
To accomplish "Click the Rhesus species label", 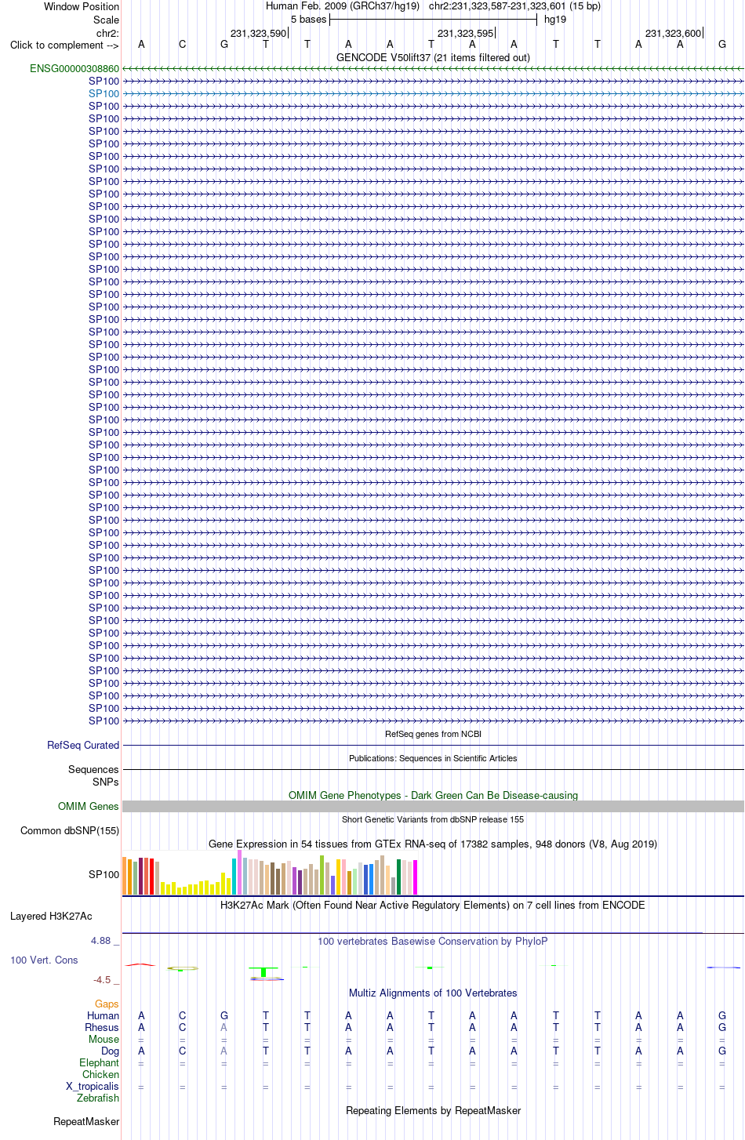I will coord(102,1028).
